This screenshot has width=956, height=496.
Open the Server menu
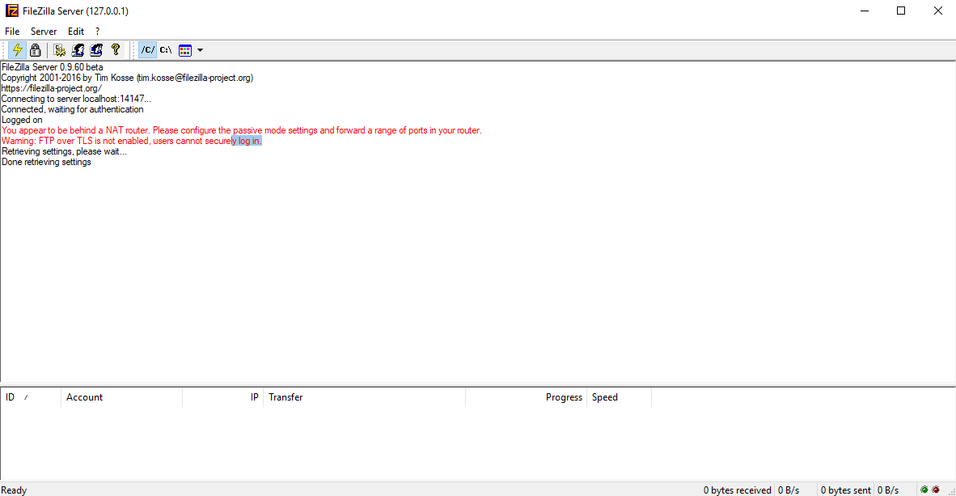click(44, 32)
